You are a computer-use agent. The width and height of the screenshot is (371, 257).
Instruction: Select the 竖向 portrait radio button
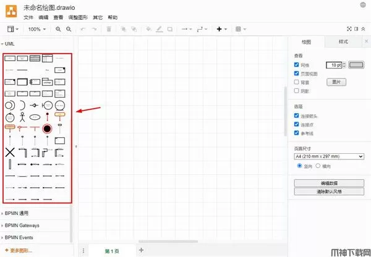[x=299, y=166]
